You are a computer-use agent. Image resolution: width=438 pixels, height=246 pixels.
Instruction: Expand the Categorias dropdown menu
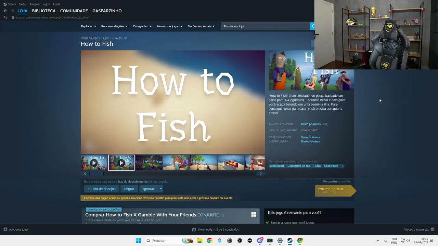[142, 26]
